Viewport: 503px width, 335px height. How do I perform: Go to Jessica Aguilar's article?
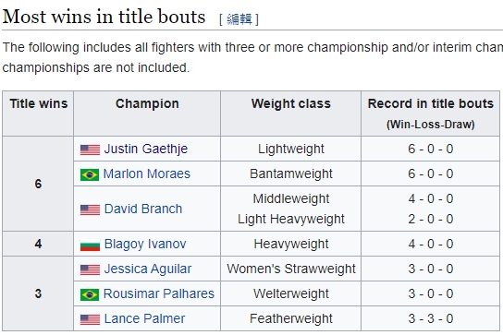148,269
